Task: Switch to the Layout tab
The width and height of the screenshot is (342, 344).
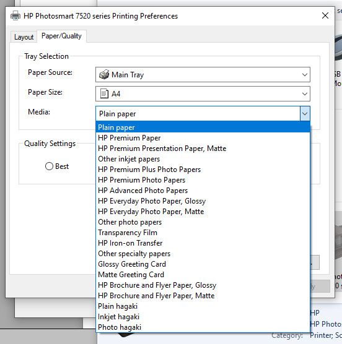Action: pyautogui.click(x=24, y=37)
